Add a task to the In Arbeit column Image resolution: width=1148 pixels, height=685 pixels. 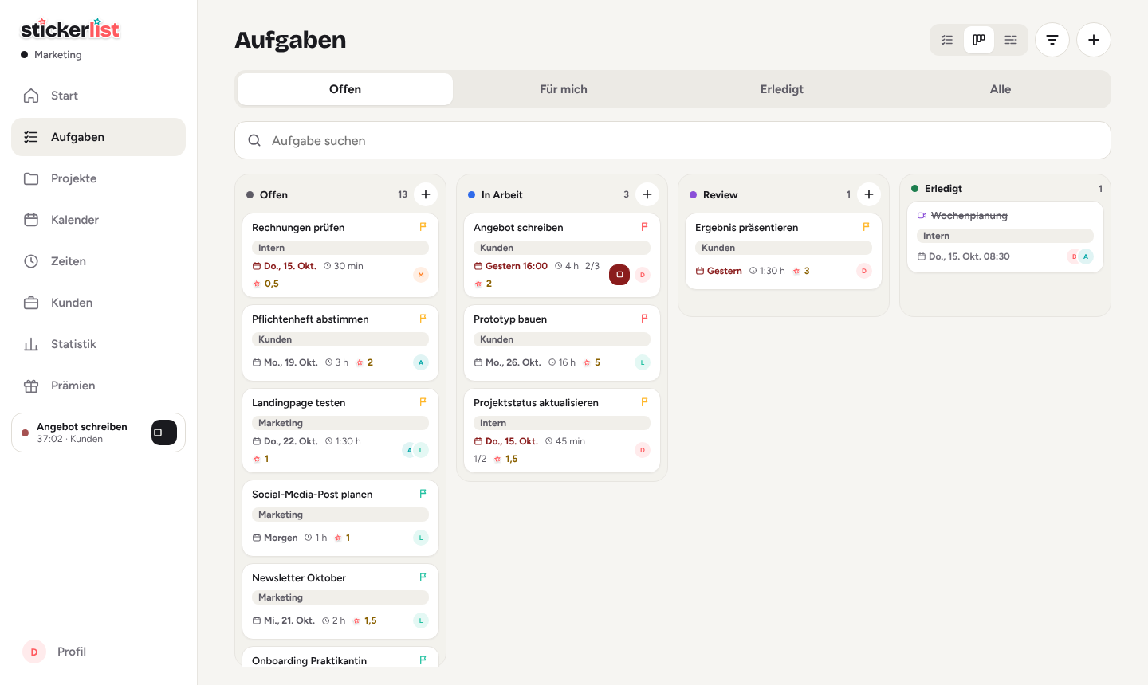647,194
